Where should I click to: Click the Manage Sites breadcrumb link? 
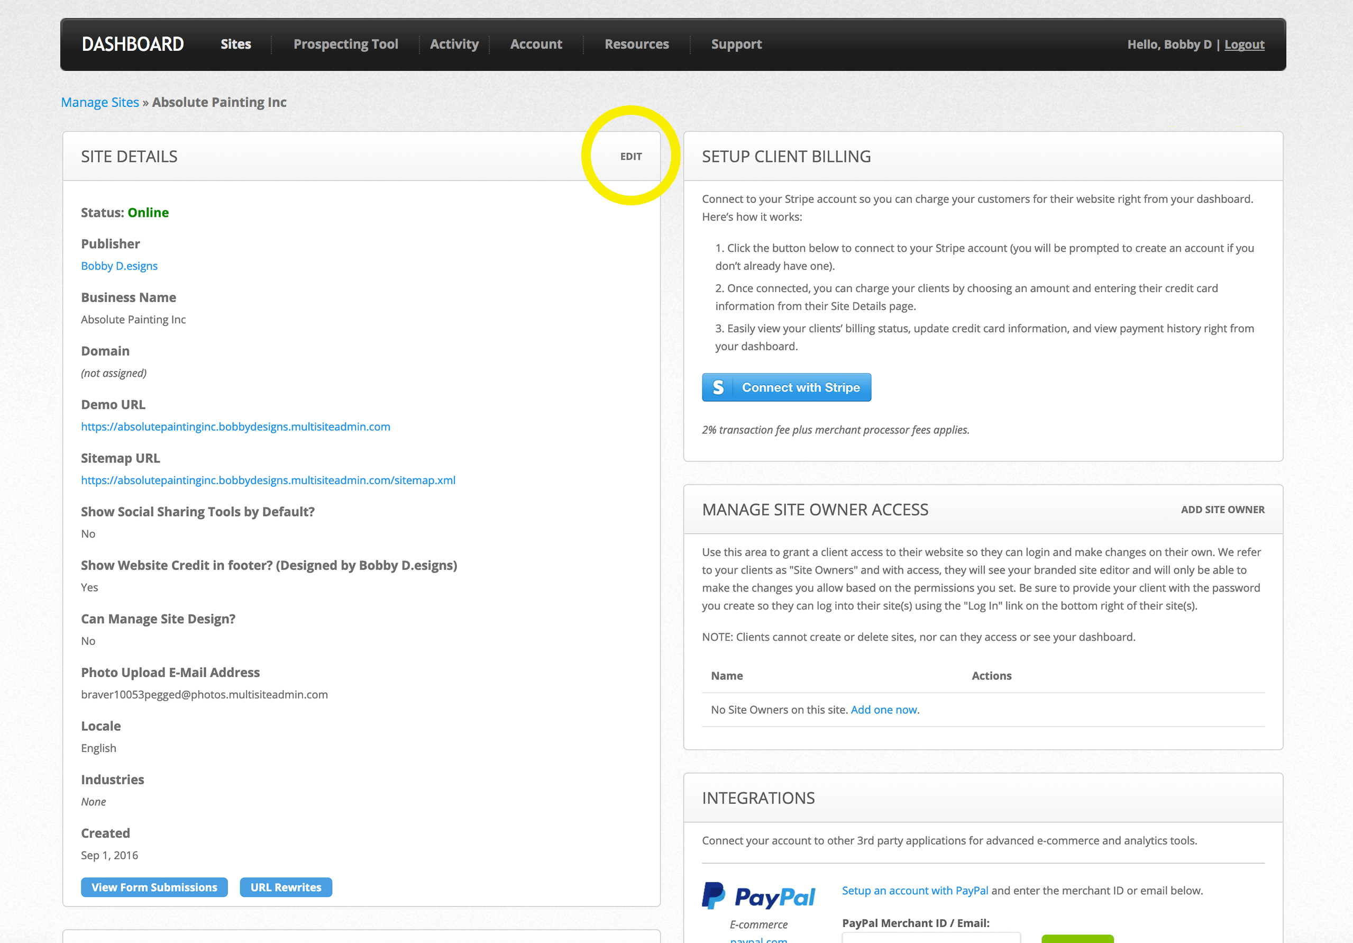[100, 103]
